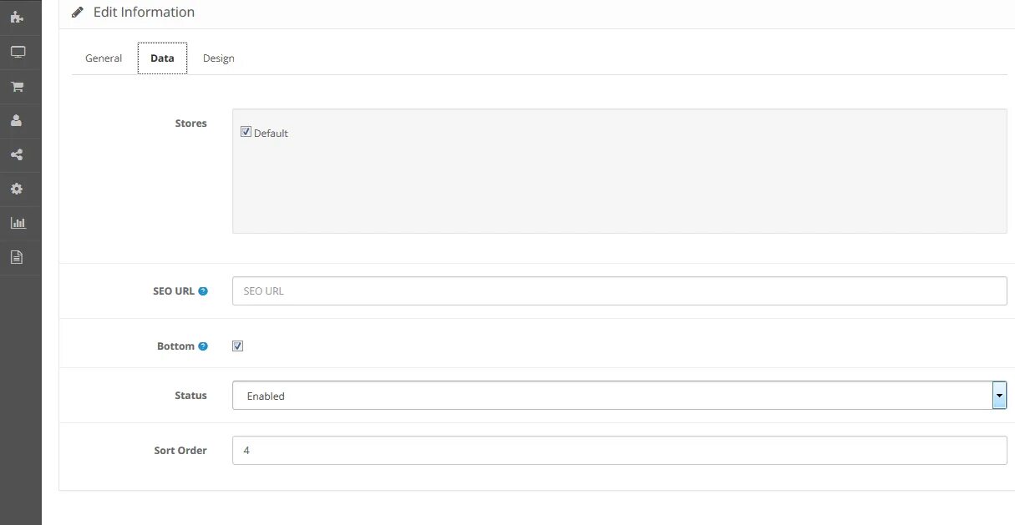This screenshot has width=1015, height=525.
Task: Expand the Status dropdown showing Enabled
Action: 619,396
